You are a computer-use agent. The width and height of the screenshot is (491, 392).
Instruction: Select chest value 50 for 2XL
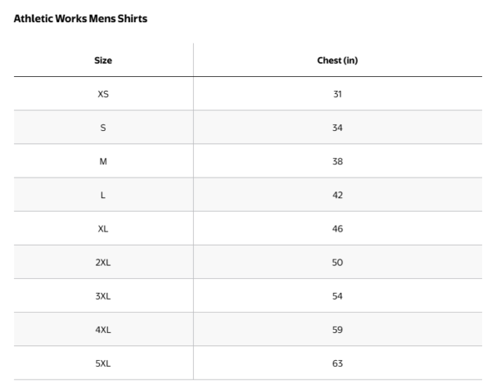coord(337,262)
